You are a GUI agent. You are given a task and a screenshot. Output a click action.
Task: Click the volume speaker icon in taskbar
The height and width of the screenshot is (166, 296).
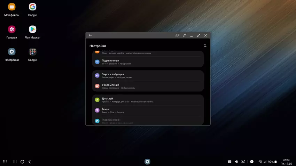pos(236,162)
